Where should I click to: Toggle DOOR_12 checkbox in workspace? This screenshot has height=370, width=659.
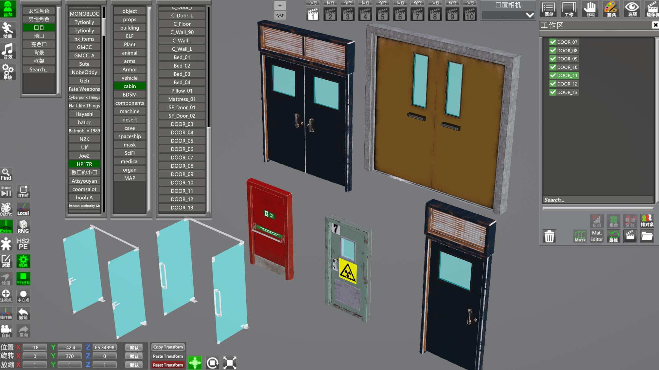(553, 84)
